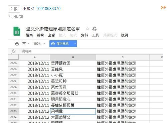This screenshot has width=167, height=123.
Task: Click cell containing 長槍依舊孤業
Action: pos(73,105)
